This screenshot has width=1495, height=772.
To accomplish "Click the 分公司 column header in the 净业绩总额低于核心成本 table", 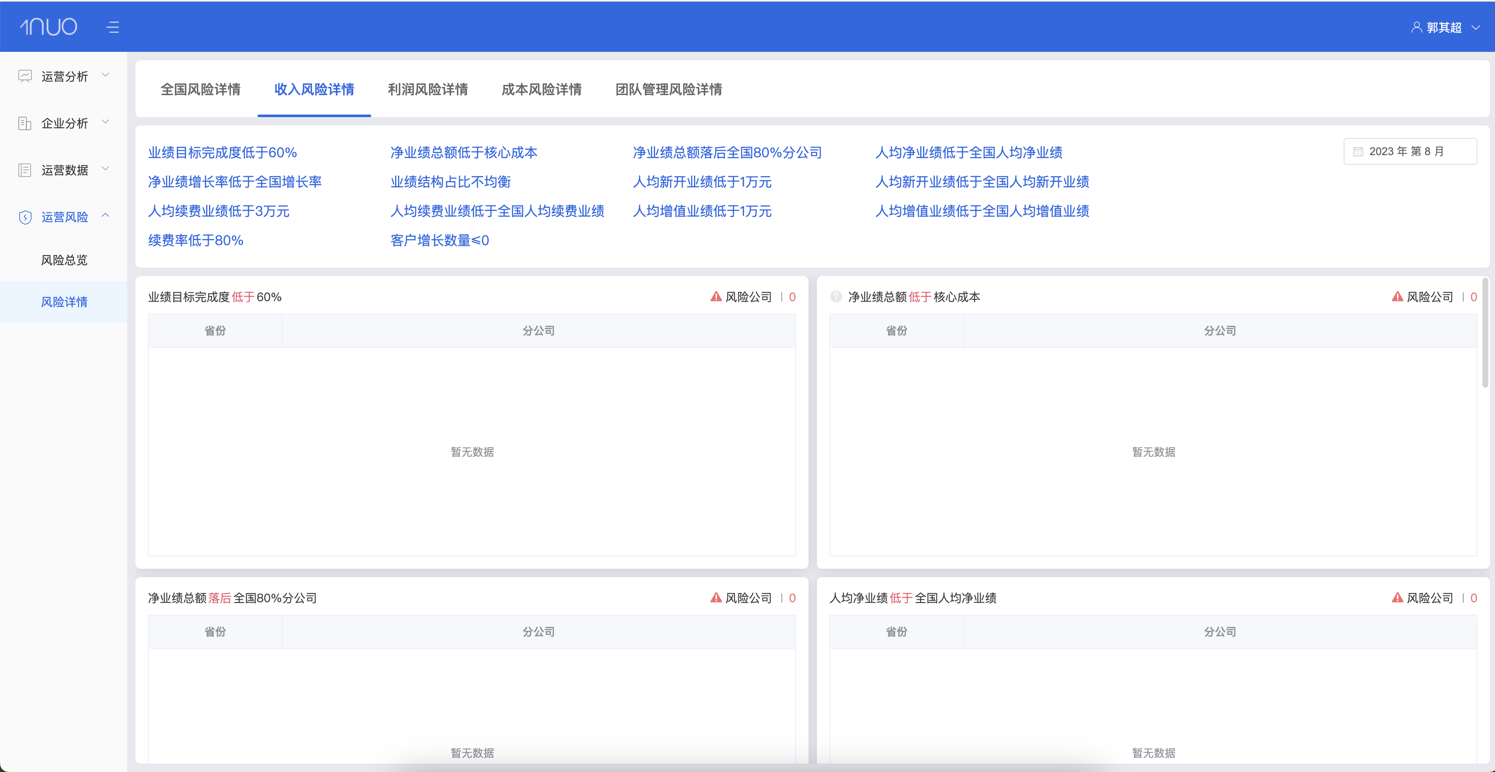I will [1220, 331].
